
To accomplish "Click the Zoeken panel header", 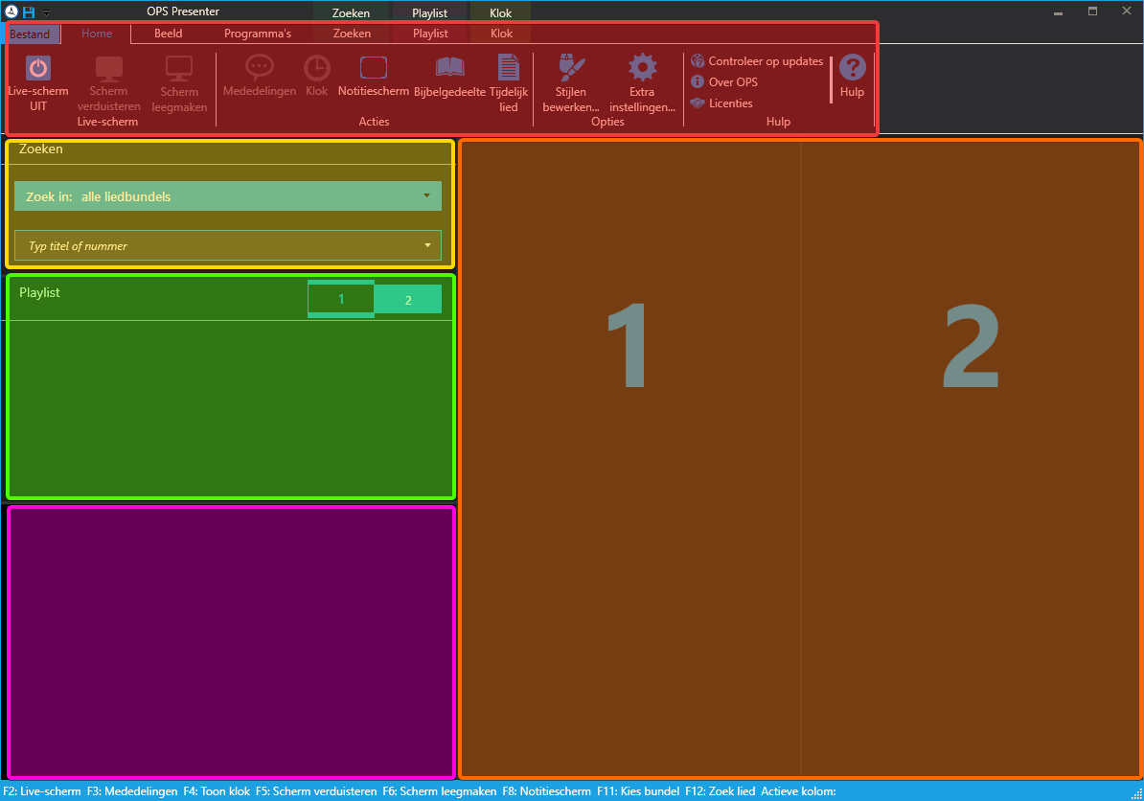I will pyautogui.click(x=41, y=149).
